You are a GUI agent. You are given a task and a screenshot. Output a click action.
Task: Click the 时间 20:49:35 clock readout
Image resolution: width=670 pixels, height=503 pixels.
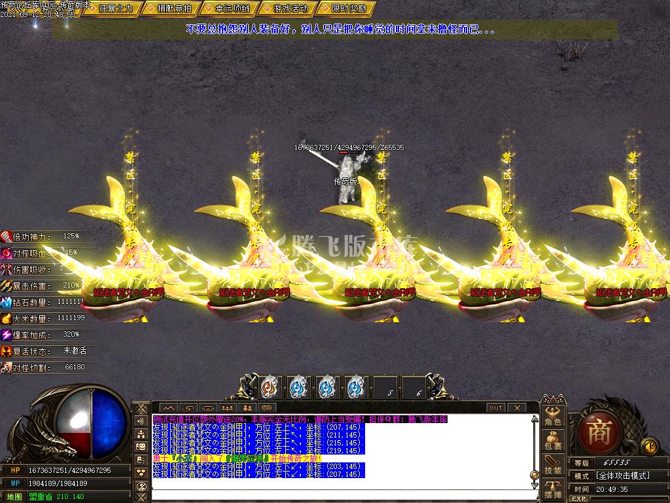click(x=612, y=489)
